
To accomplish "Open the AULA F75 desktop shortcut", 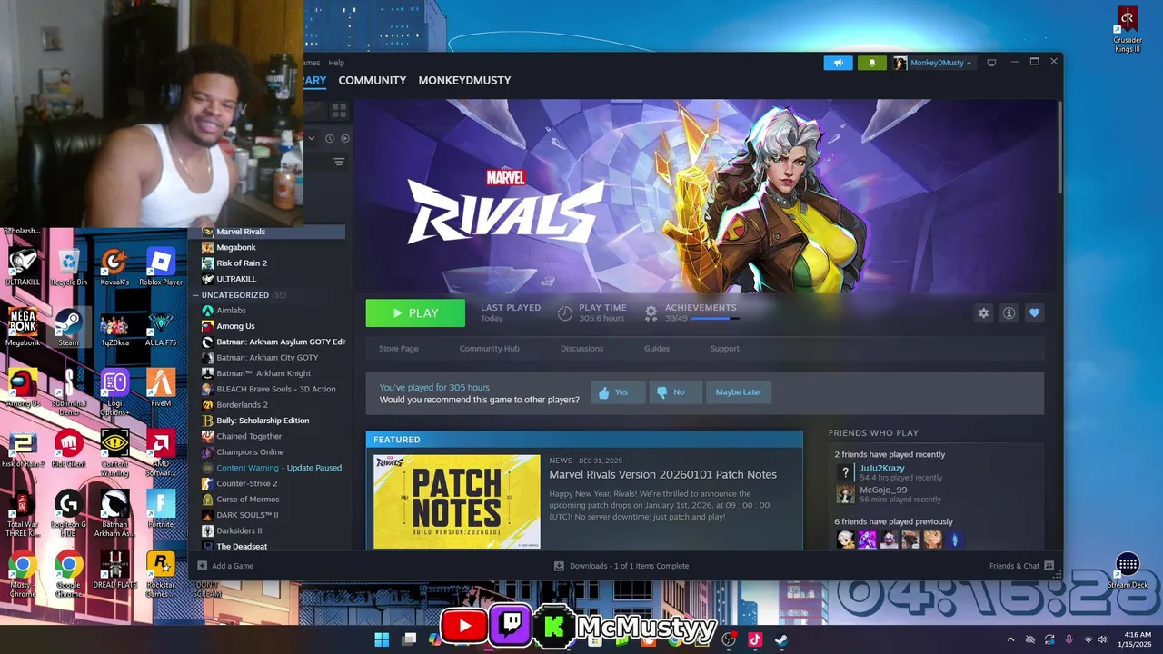I will [161, 328].
